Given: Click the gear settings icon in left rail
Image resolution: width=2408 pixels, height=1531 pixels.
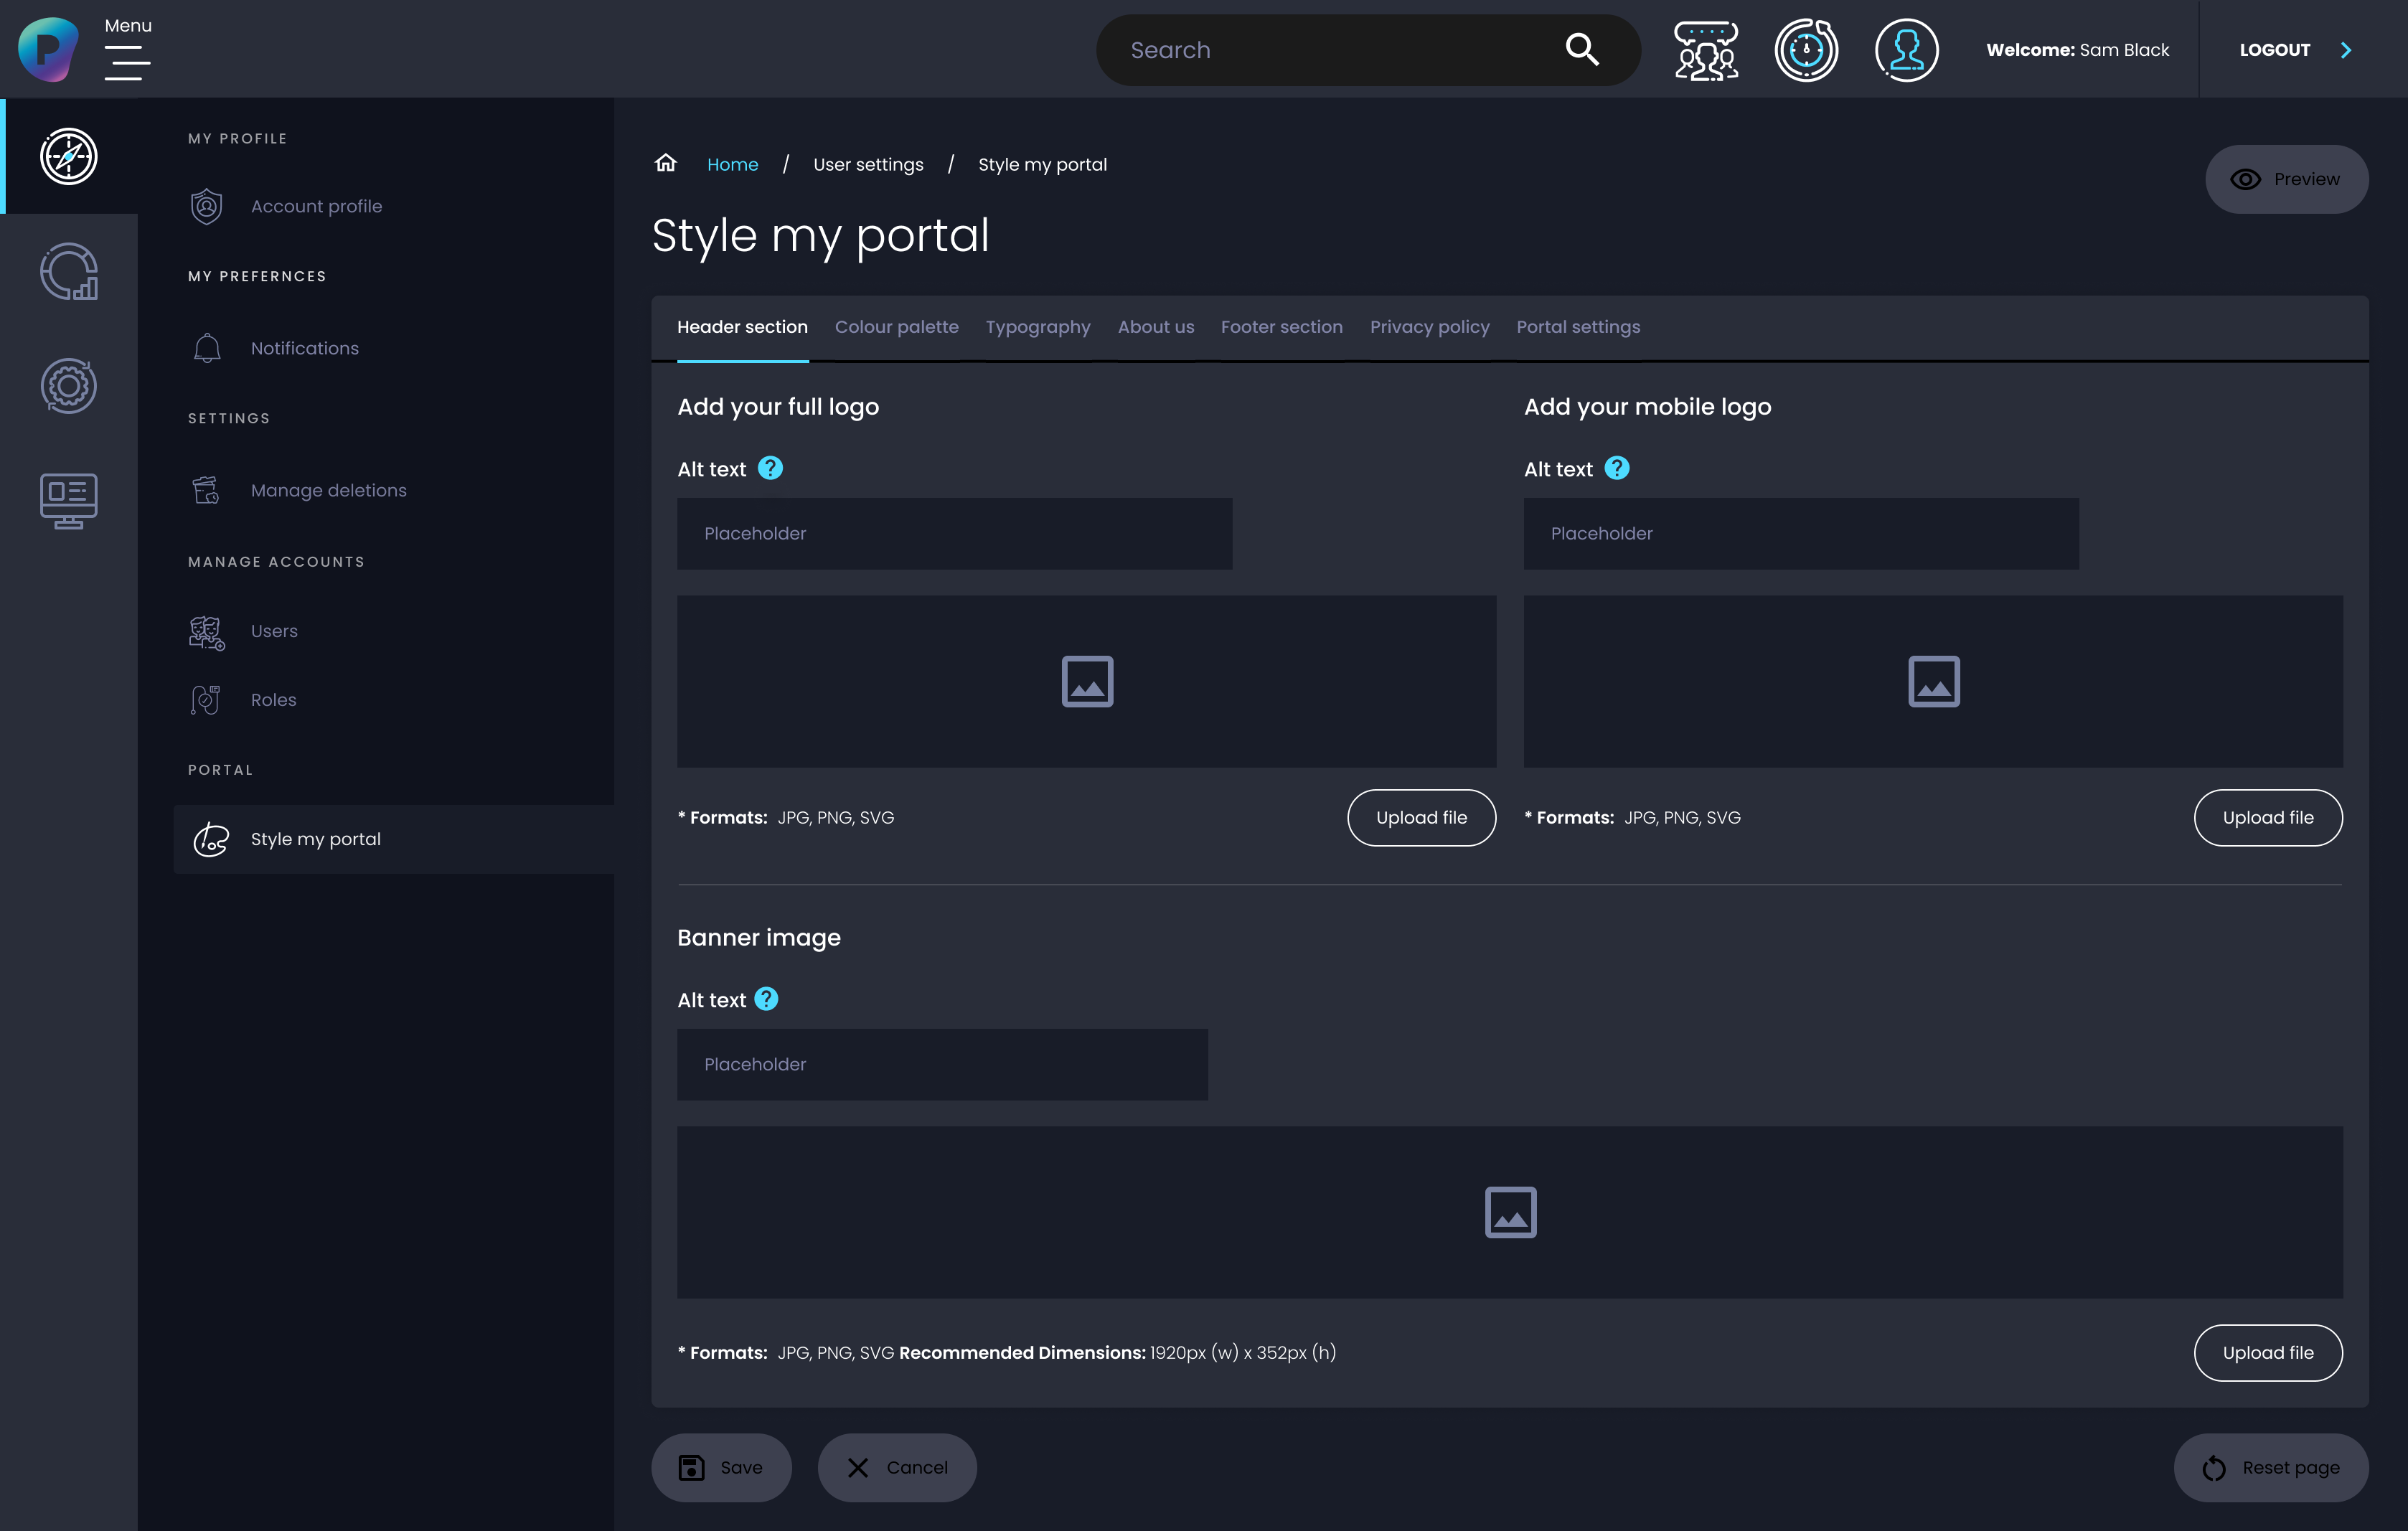Looking at the screenshot, I should click(68, 386).
